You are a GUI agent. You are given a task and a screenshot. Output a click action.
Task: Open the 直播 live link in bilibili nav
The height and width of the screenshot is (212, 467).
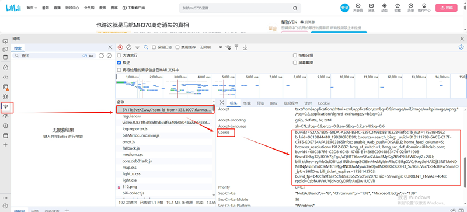57,8
